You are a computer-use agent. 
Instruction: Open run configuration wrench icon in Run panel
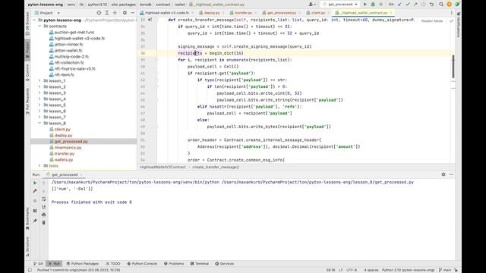coord(35,191)
